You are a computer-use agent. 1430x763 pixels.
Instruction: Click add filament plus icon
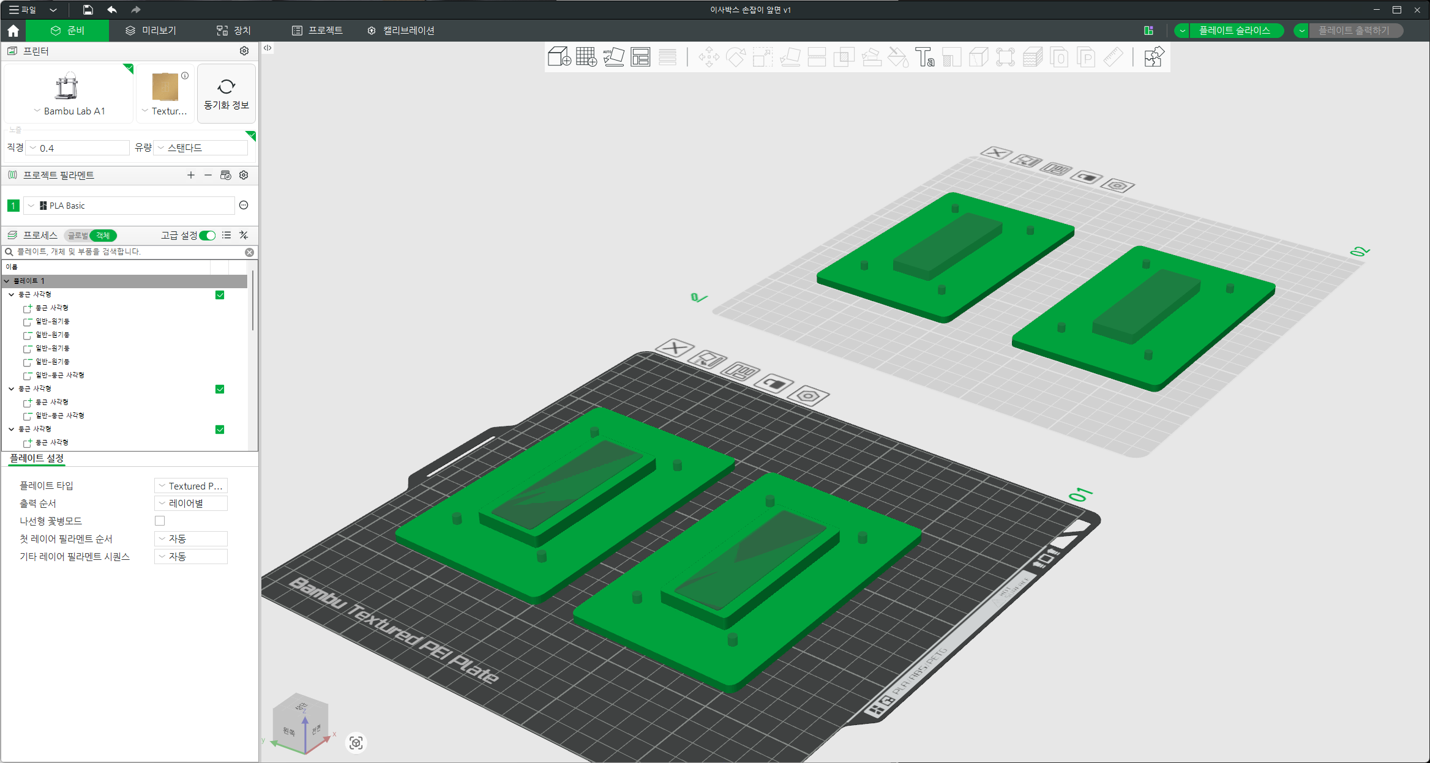191,175
